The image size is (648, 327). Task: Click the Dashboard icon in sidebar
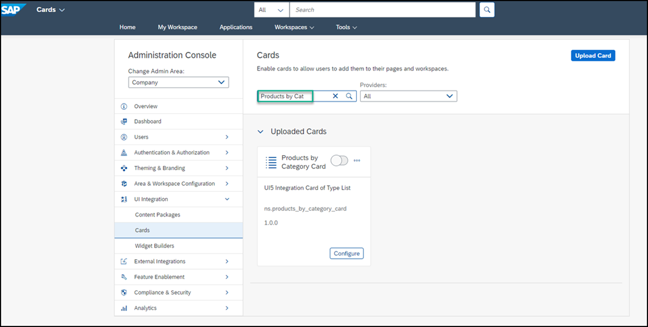click(124, 122)
